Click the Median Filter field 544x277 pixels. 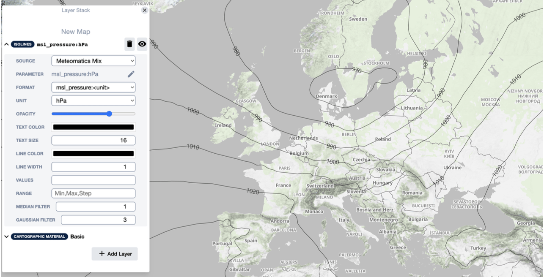[x=95, y=206]
